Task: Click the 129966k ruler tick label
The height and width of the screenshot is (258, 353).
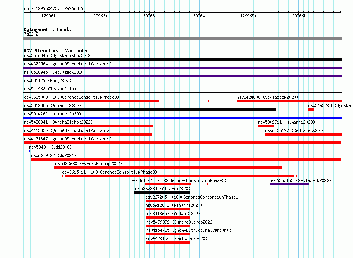Action: 298,16
